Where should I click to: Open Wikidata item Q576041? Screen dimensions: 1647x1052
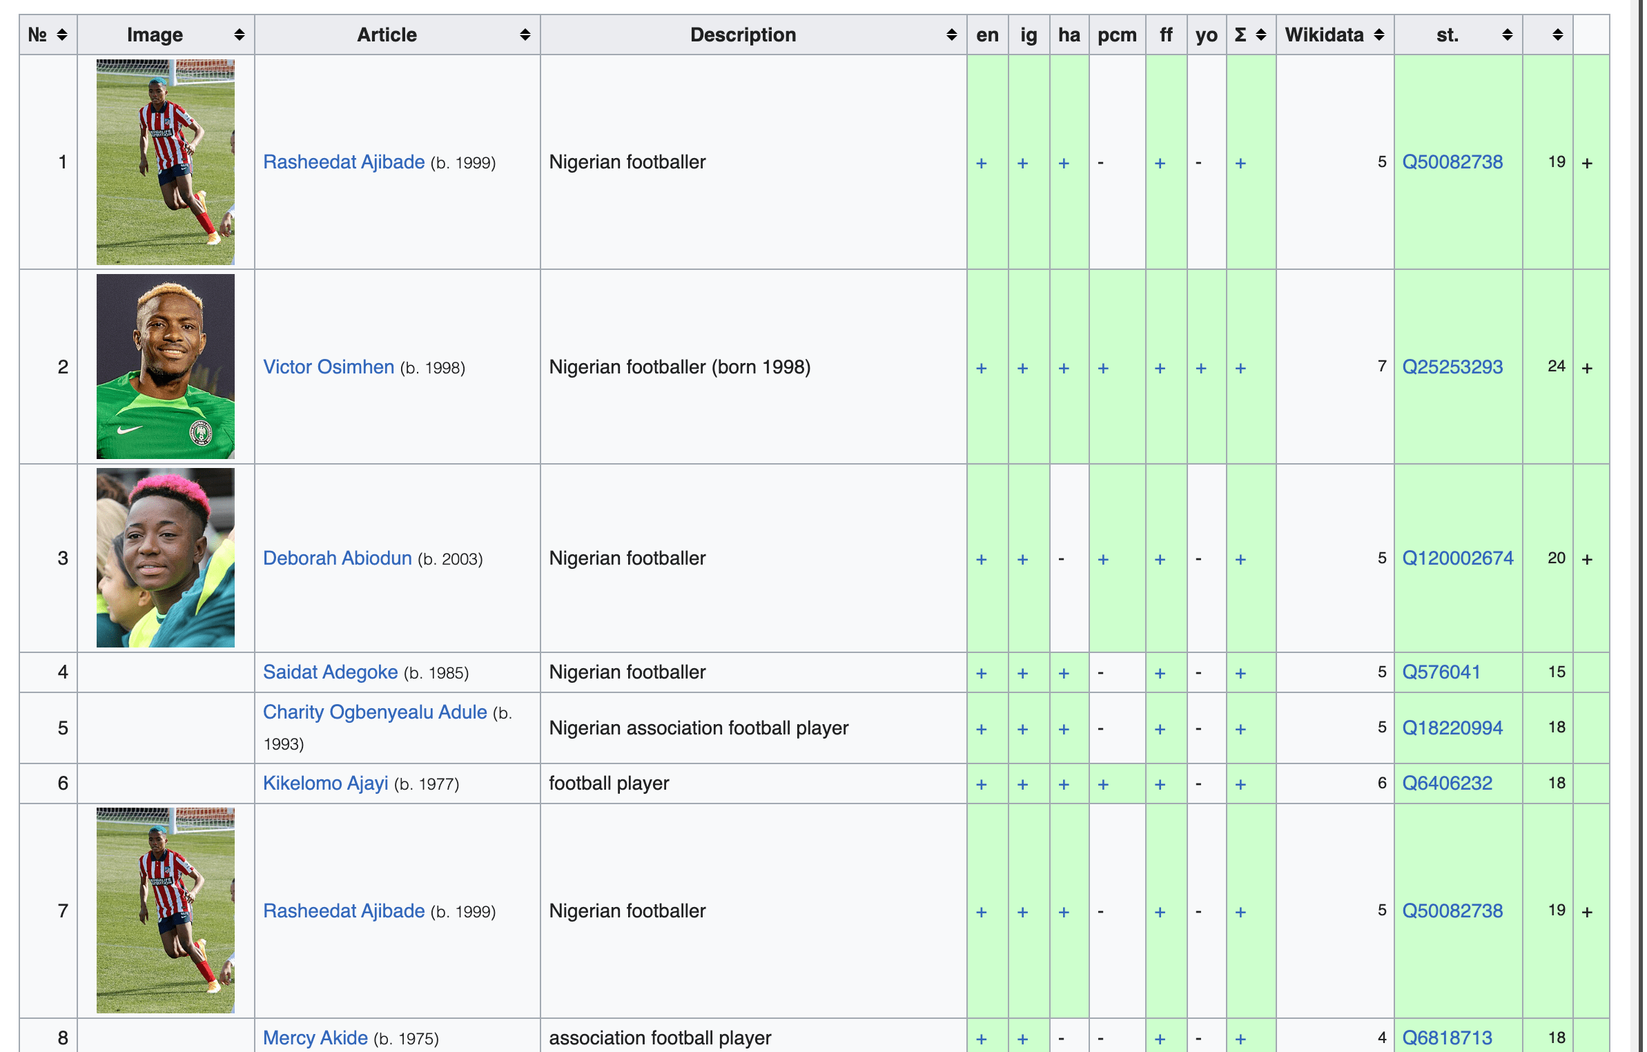[1441, 672]
